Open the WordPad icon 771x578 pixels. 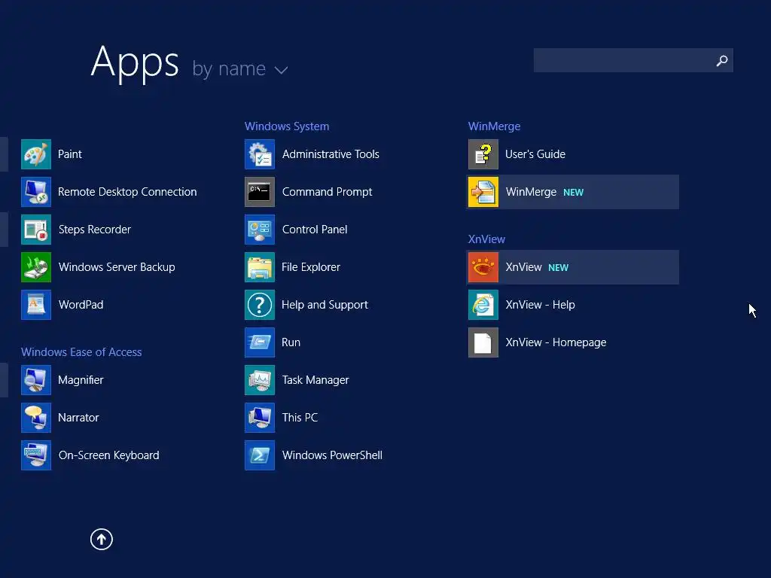point(36,305)
